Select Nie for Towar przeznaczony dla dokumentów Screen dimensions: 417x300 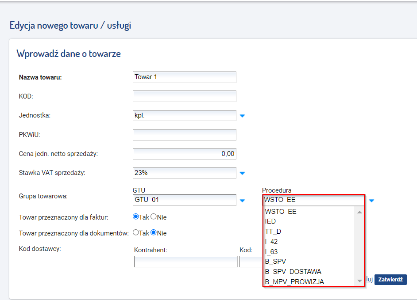tap(154, 232)
